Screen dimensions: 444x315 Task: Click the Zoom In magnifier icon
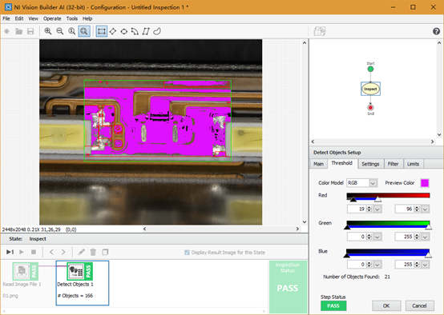coord(48,31)
